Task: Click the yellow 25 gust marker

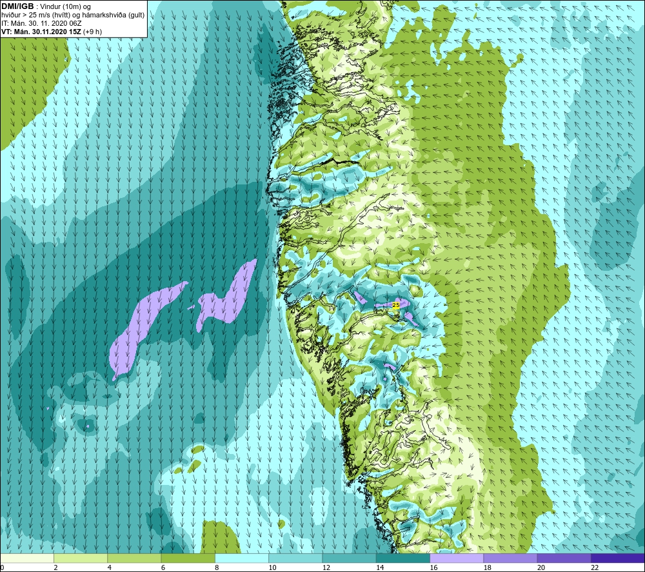Action: click(x=396, y=305)
